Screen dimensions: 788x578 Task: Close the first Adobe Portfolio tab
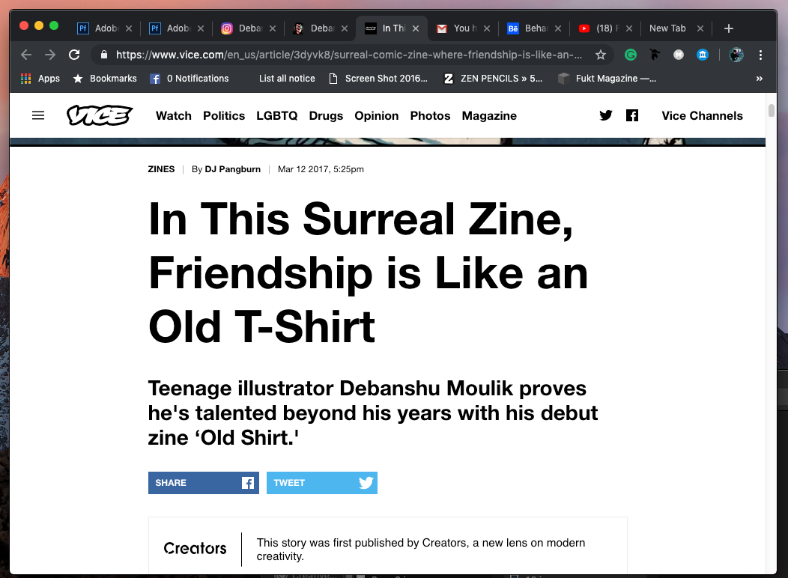[129, 28]
